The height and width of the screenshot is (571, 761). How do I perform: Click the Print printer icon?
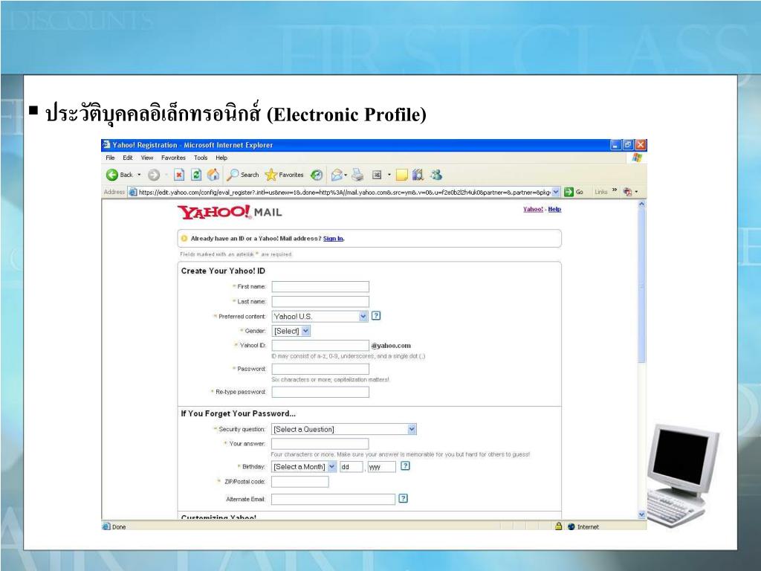(357, 175)
